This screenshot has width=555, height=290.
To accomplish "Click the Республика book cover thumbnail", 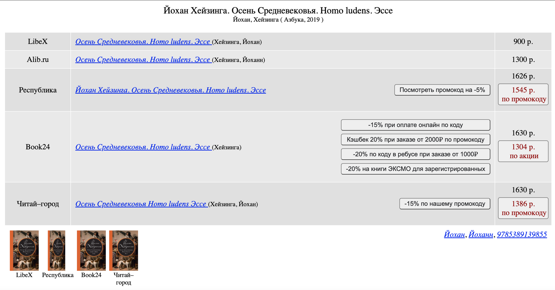I will (x=57, y=251).
